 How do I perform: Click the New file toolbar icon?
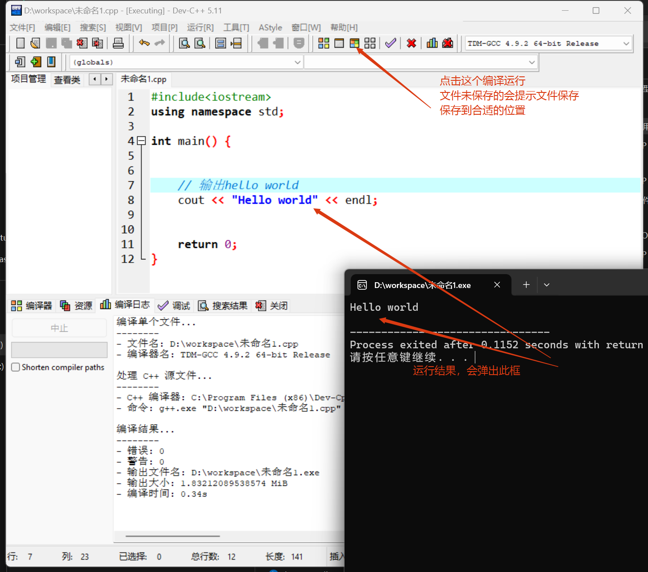click(x=20, y=43)
